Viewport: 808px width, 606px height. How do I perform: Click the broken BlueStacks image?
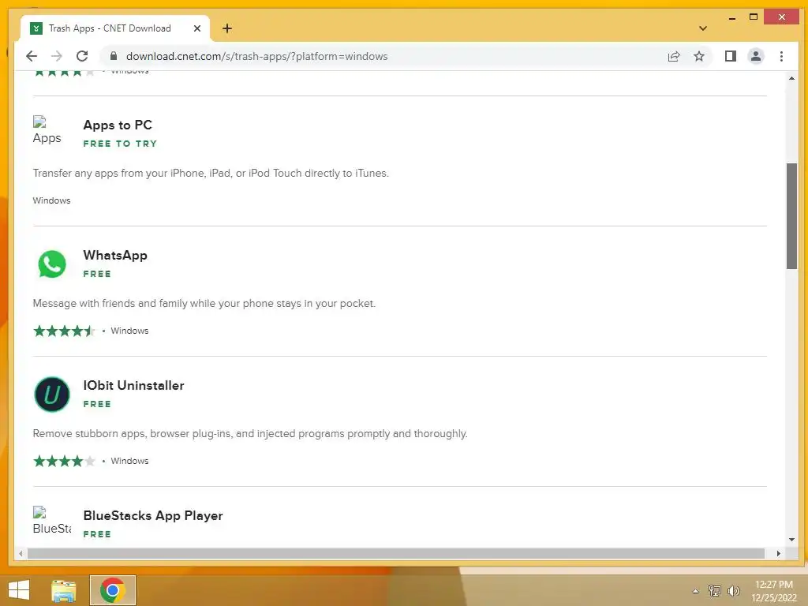[x=52, y=521]
